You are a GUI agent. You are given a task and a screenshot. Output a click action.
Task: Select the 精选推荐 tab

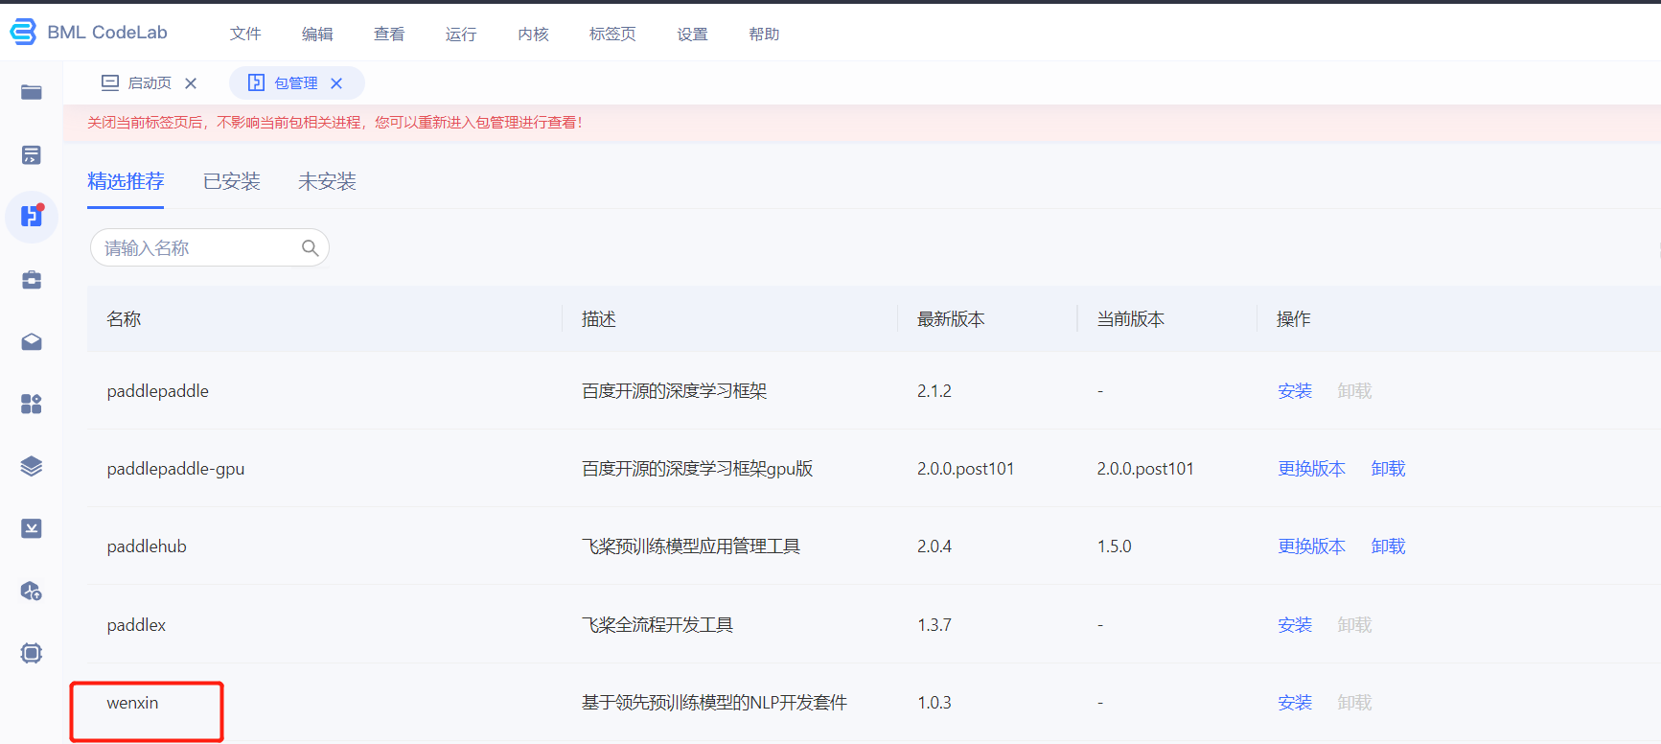coord(126,181)
